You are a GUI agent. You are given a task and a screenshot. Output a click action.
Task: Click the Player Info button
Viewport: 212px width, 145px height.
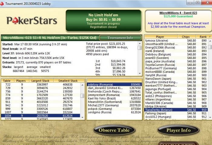coord(178,130)
